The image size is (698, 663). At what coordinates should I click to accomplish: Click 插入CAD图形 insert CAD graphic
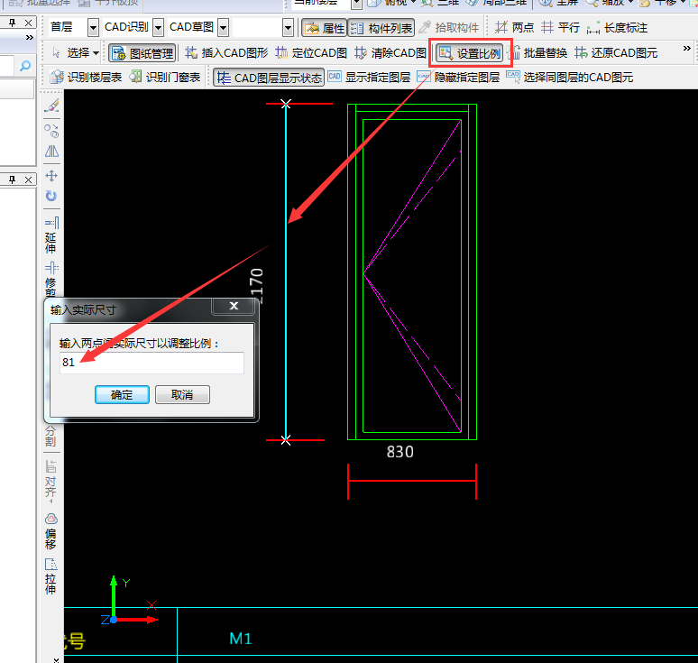tap(226, 53)
